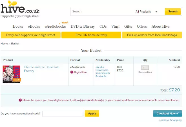Focus the Search text field
The width and height of the screenshot is (186, 127).
tap(102, 11)
